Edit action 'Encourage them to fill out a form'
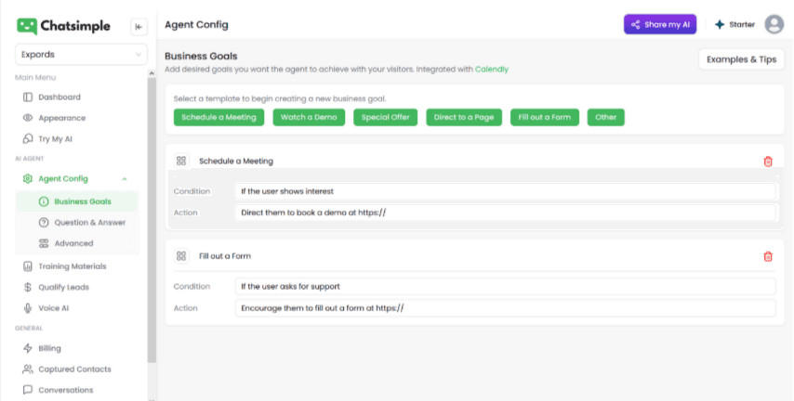Screen dimensions: 794x401 (506, 308)
